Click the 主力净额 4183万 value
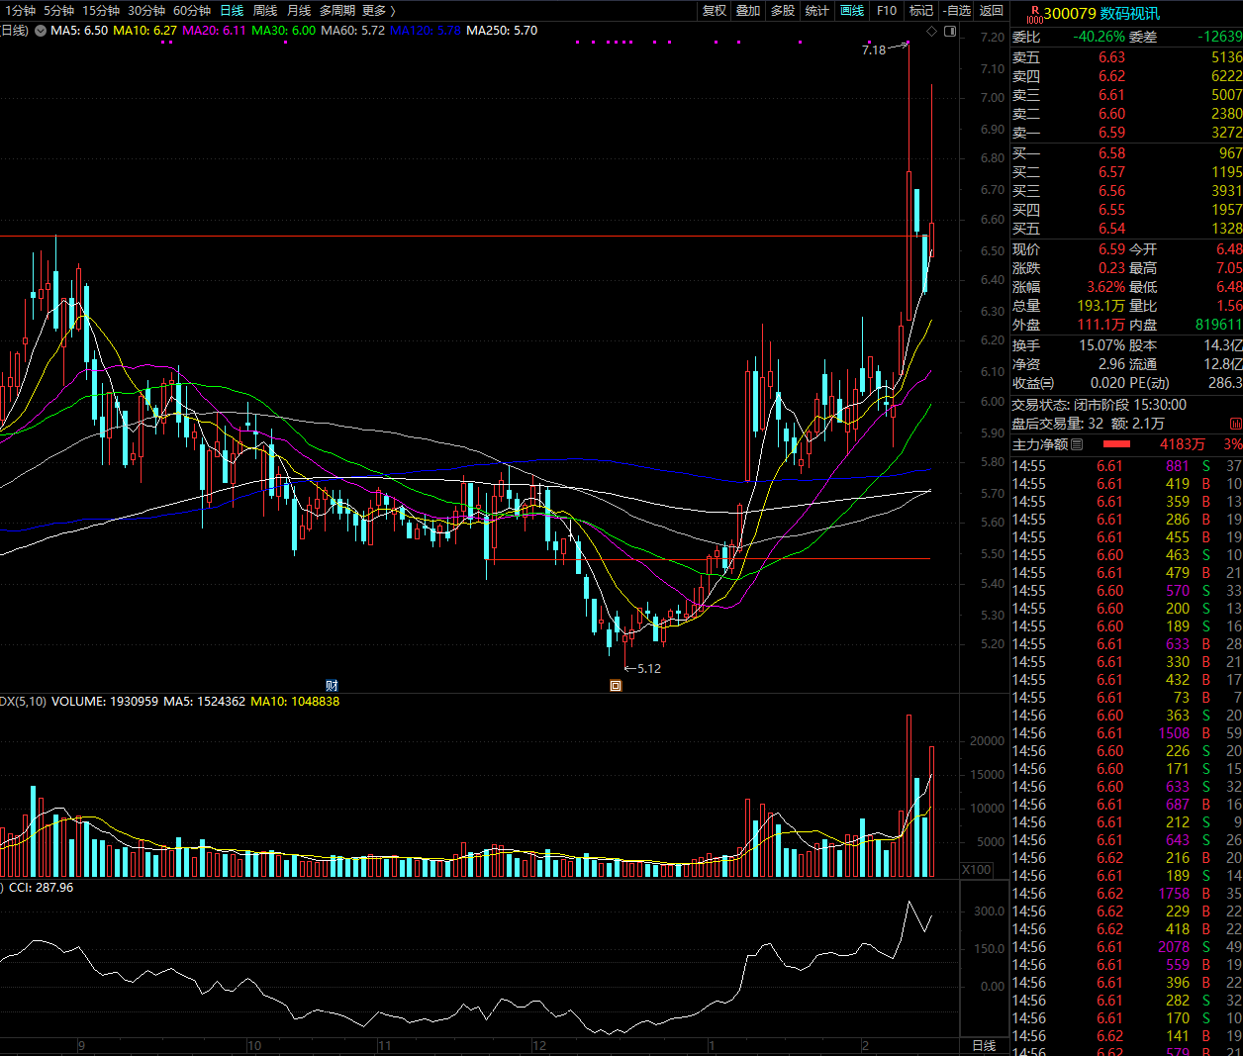The width and height of the screenshot is (1243, 1056). (x=1182, y=444)
